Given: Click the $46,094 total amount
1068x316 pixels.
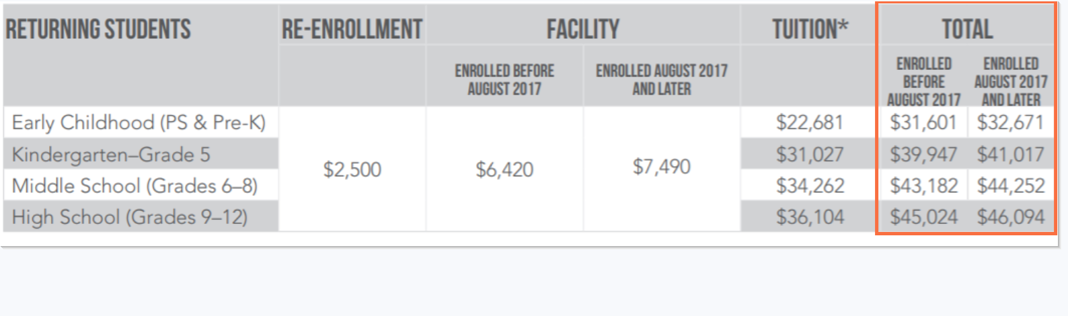Looking at the screenshot, I should click(x=1010, y=217).
